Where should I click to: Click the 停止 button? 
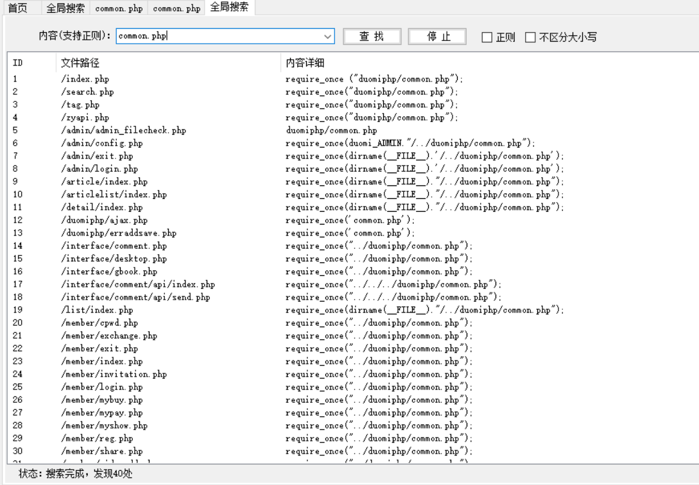tap(437, 37)
